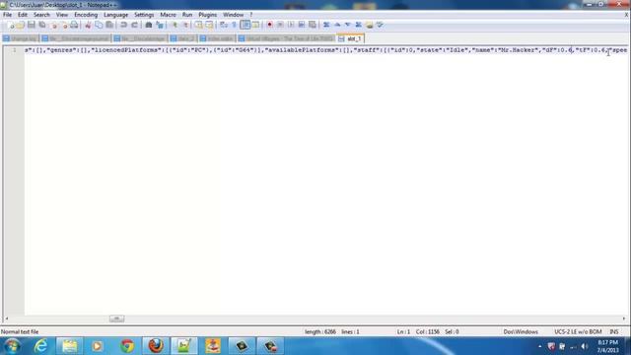Image resolution: width=631 pixels, height=355 pixels.
Task: Save the file using the Save icon
Action: 31,25
